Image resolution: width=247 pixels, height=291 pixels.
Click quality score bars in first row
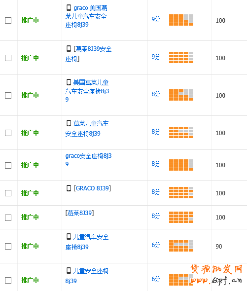(x=181, y=20)
